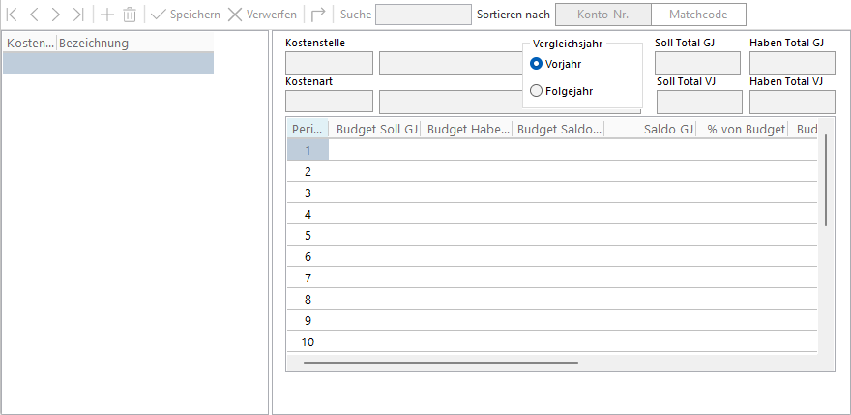Image resolution: width=851 pixels, height=415 pixels.
Task: Click the Budget Soll GJ column header
Action: click(374, 129)
